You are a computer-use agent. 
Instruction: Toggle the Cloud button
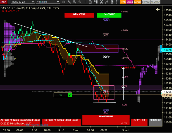(x=130, y=2)
